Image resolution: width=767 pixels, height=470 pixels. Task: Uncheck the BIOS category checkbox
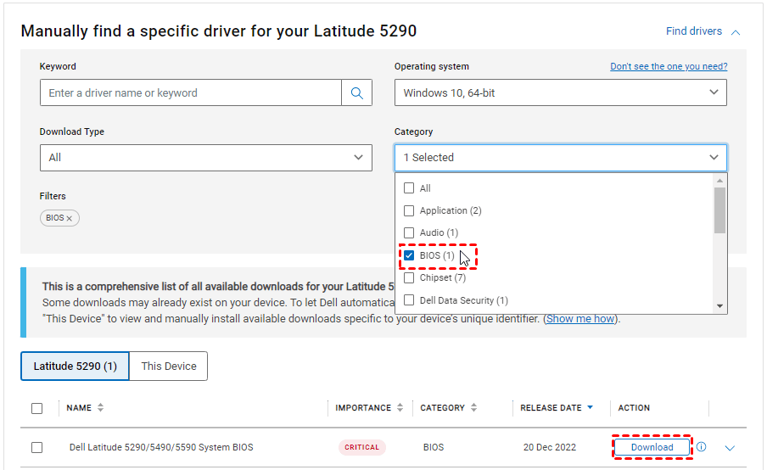409,255
